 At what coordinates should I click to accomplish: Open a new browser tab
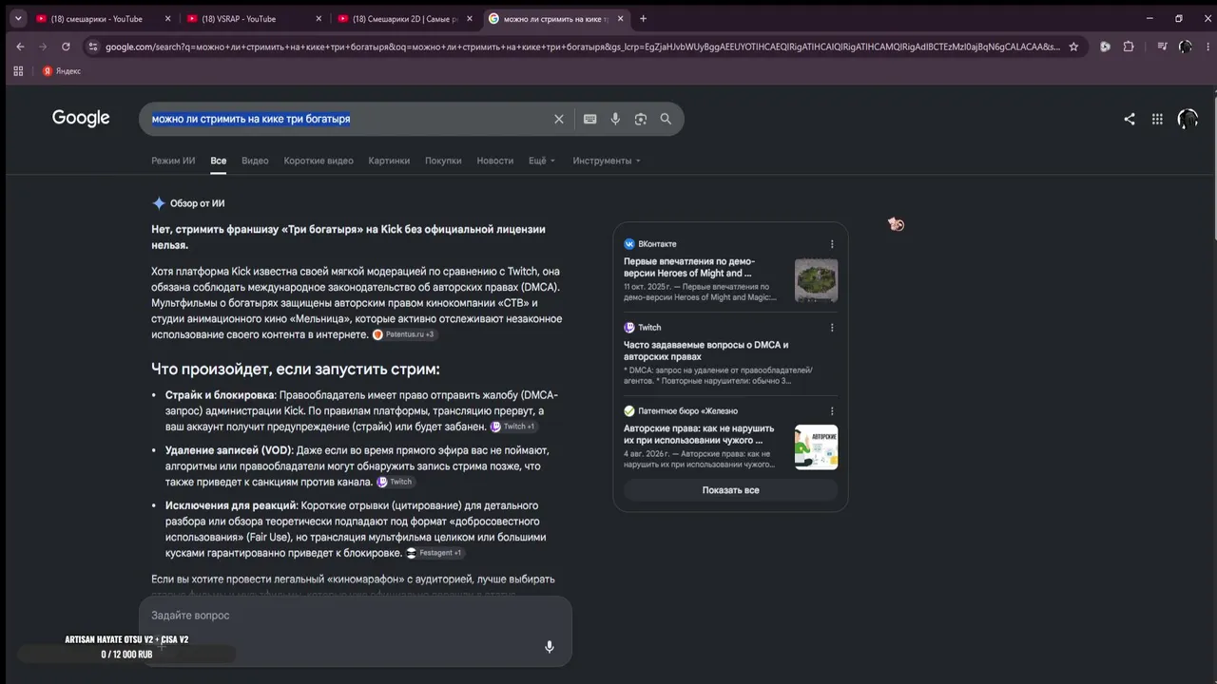coord(643,18)
